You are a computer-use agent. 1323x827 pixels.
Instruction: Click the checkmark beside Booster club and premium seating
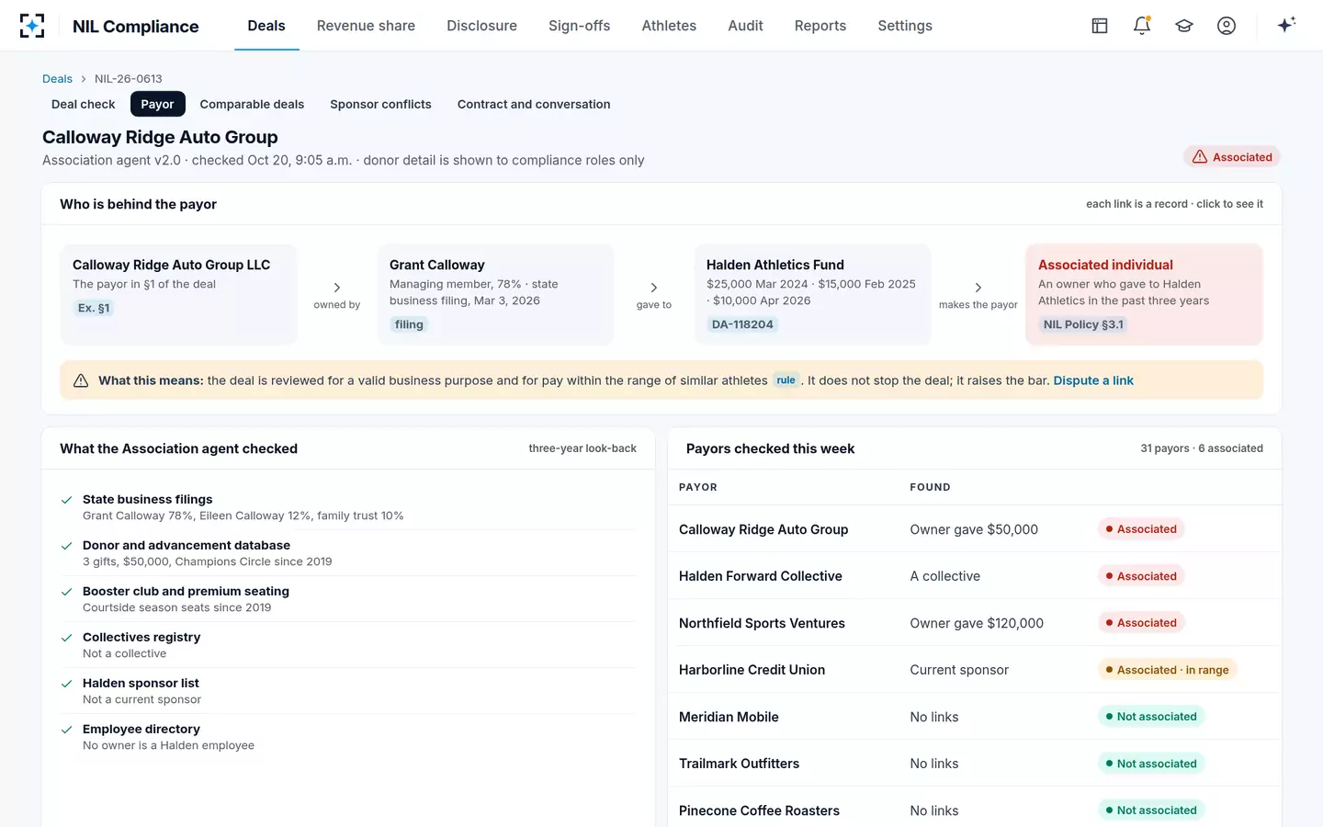[67, 592]
